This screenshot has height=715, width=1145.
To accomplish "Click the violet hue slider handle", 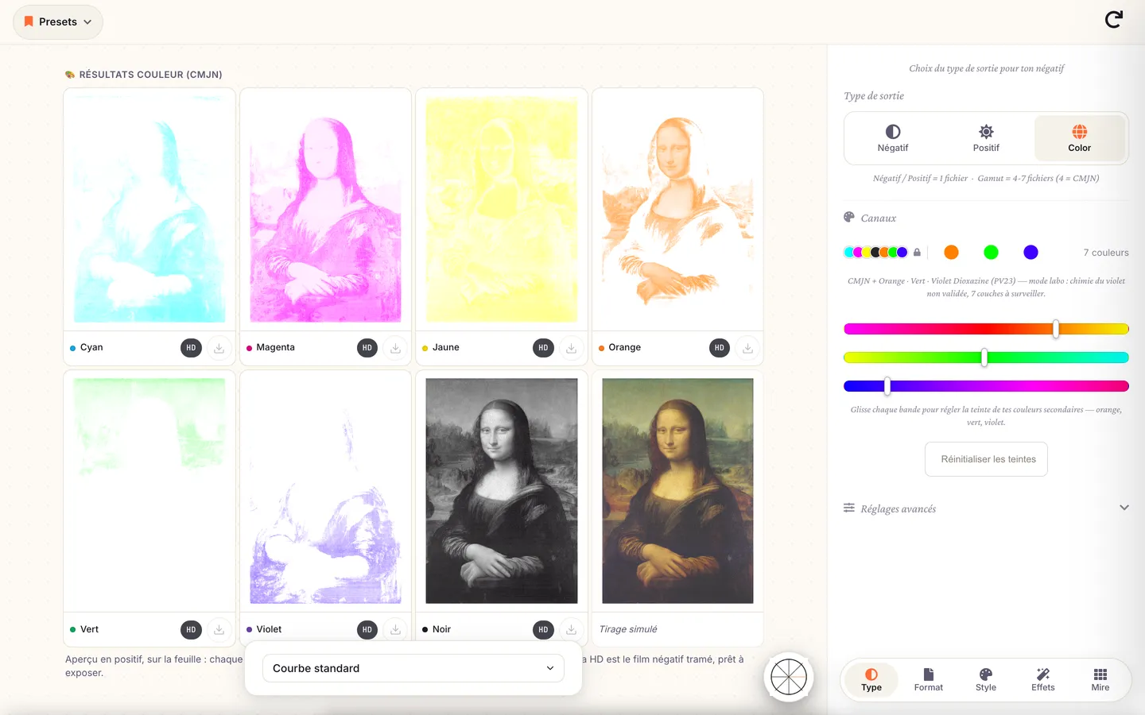I will 887,386.
